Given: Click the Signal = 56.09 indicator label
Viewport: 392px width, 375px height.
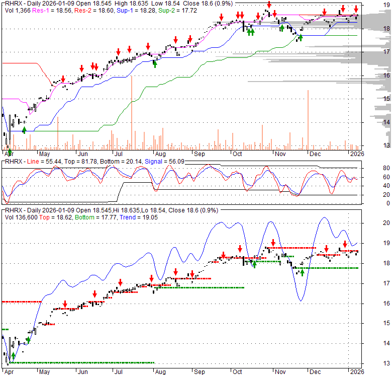Looking at the screenshot, I should point(160,161).
